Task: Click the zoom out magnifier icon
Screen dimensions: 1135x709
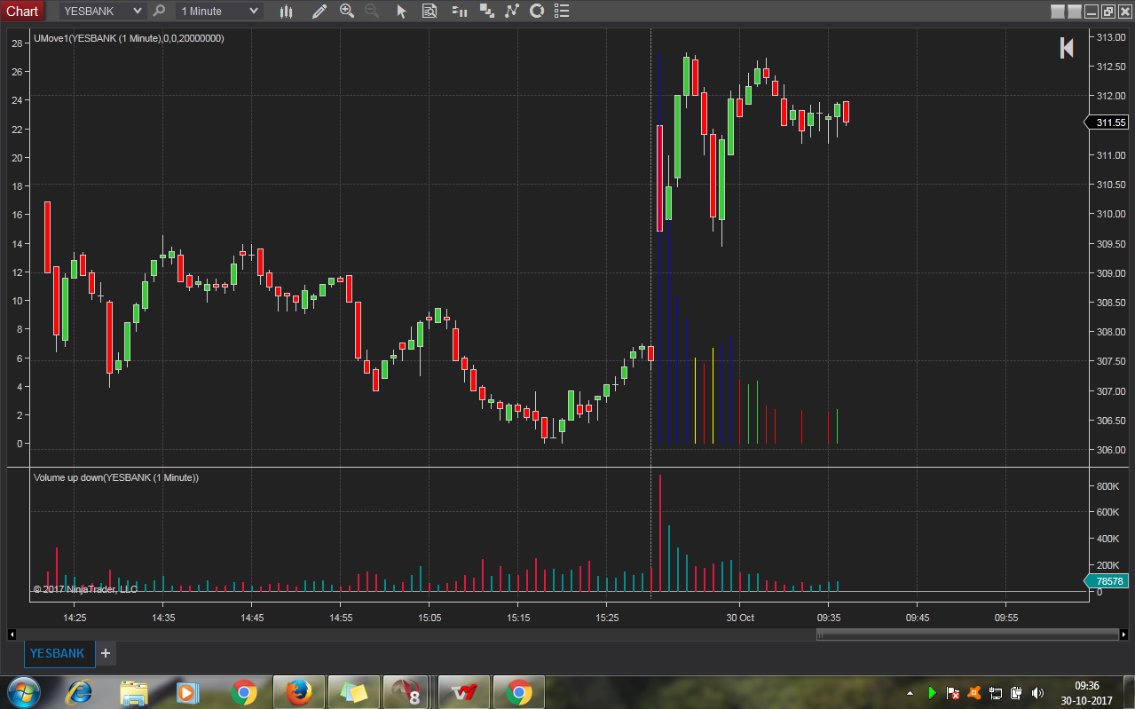Action: point(372,11)
